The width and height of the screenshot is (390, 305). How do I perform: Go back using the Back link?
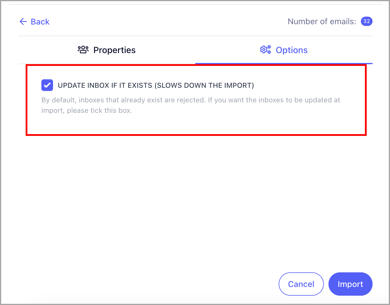34,22
